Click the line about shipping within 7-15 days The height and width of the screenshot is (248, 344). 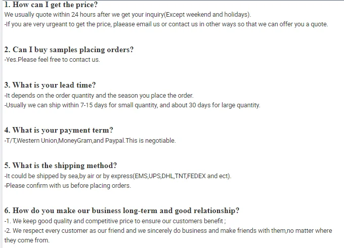click(132, 105)
